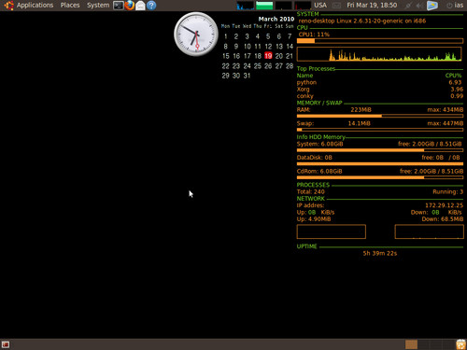The height and width of the screenshot is (350, 467).
Task: Click the upload speed graph box
Action: [332, 231]
